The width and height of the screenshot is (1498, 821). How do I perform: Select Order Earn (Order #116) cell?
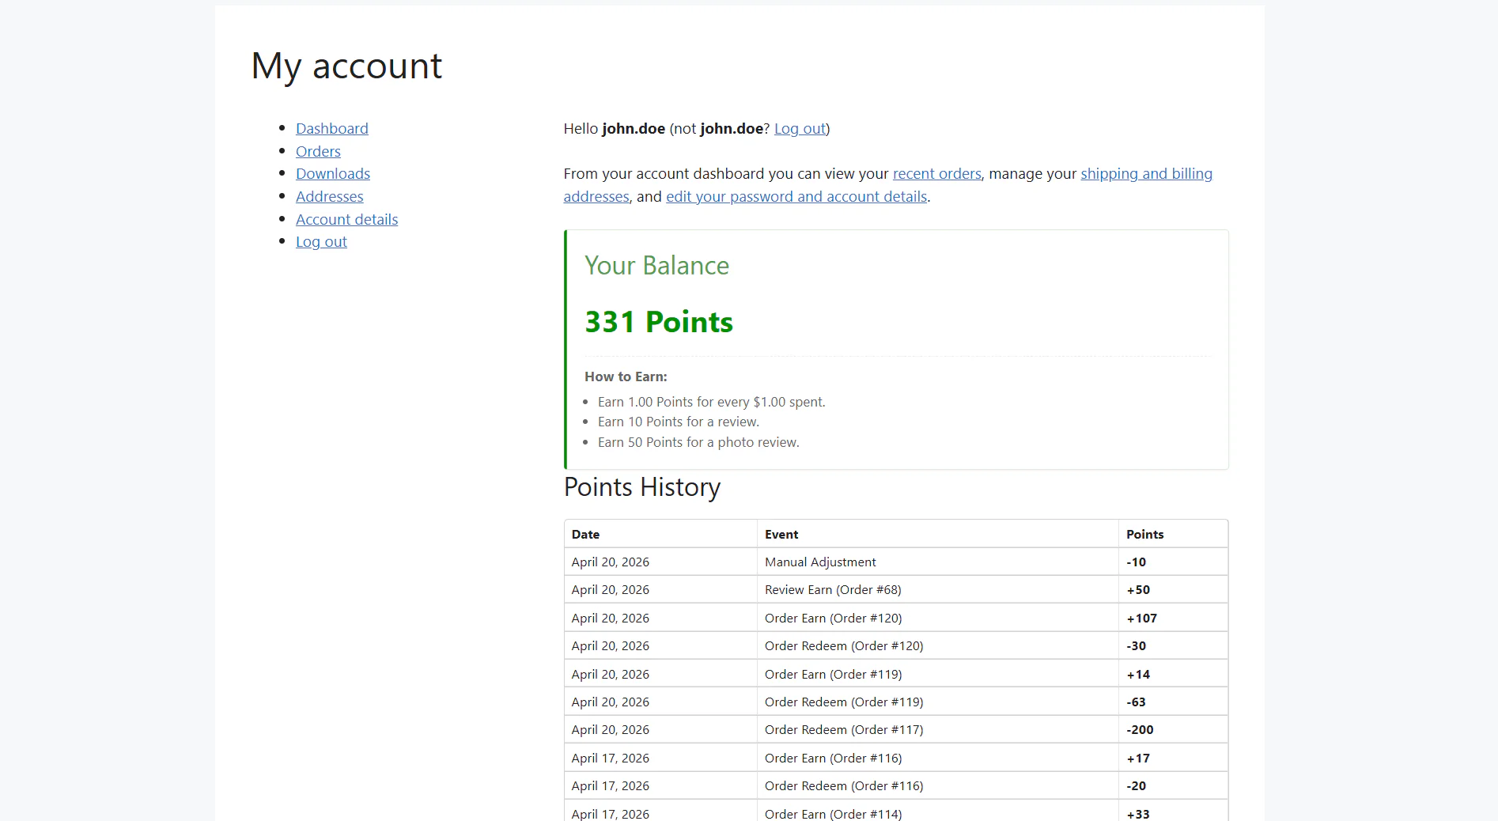(x=937, y=758)
